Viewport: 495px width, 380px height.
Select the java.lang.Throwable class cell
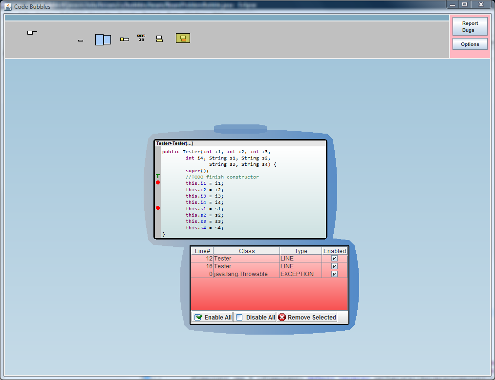247,274
